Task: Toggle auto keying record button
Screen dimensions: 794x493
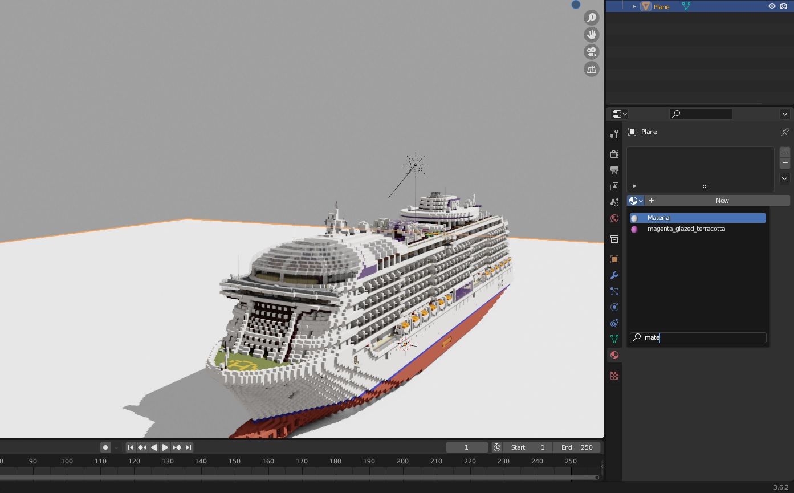Action: (x=105, y=447)
